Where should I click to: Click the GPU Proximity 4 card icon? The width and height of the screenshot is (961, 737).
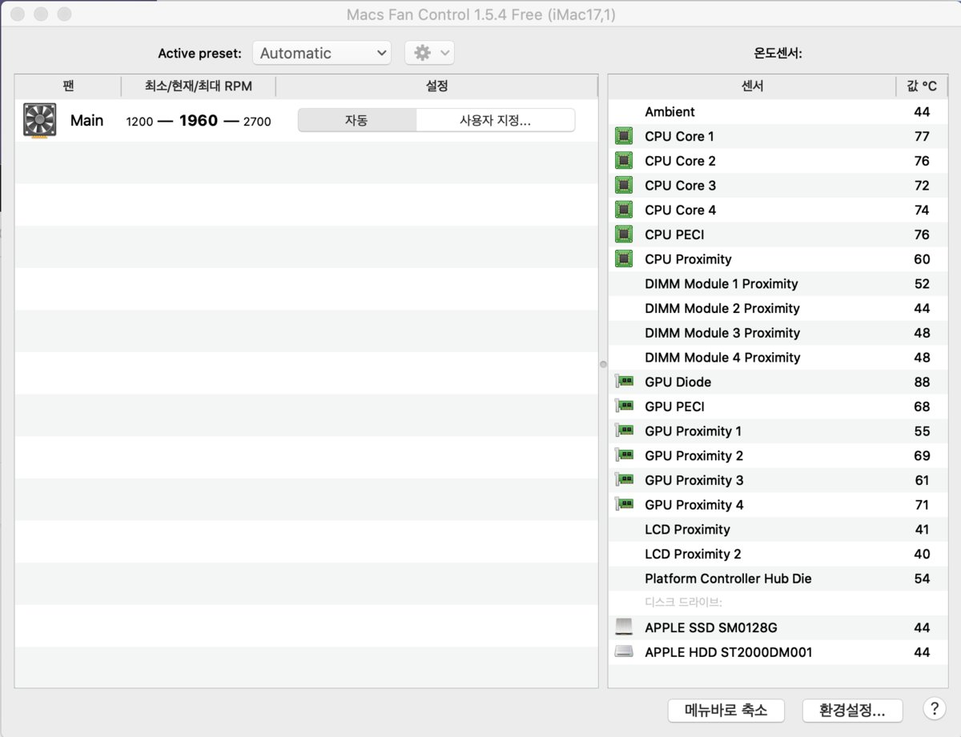(x=624, y=505)
